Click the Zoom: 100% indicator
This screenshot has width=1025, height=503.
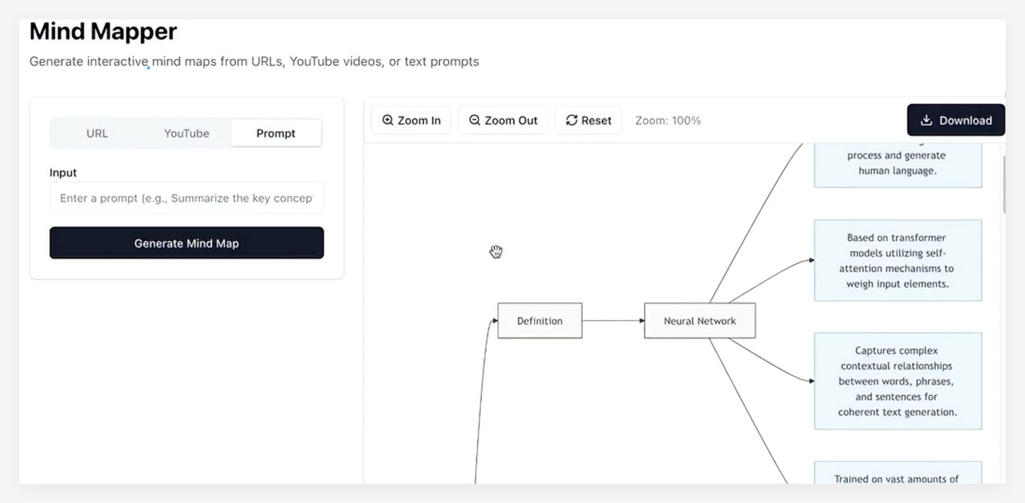coord(668,121)
